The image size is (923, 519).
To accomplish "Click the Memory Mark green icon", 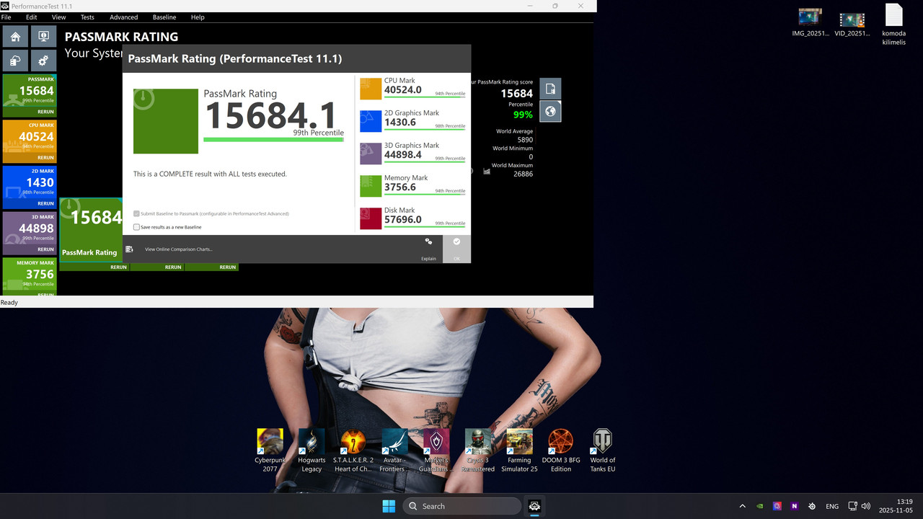I will 371,186.
